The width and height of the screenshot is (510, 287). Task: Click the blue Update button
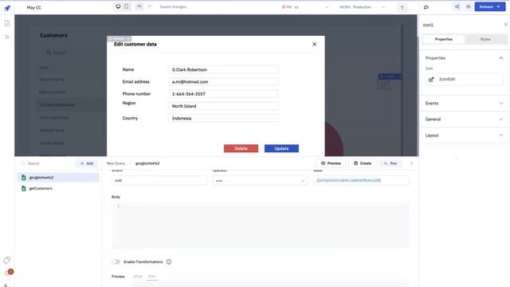coord(281,148)
